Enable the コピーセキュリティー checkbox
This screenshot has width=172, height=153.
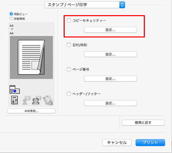tap(69, 21)
